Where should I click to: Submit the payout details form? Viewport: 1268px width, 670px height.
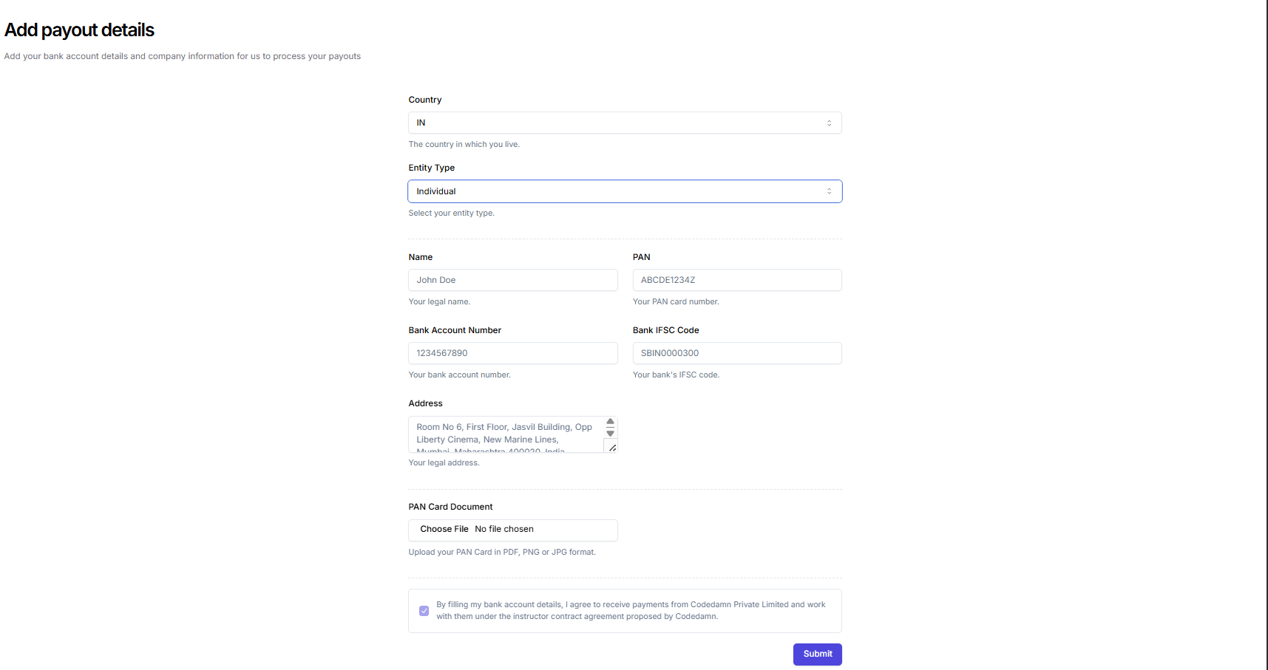(x=817, y=654)
